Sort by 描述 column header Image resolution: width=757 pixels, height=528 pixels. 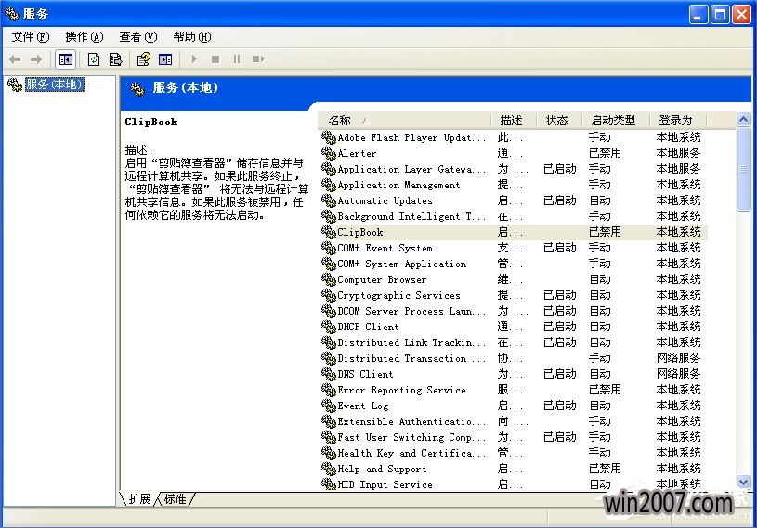tap(514, 120)
